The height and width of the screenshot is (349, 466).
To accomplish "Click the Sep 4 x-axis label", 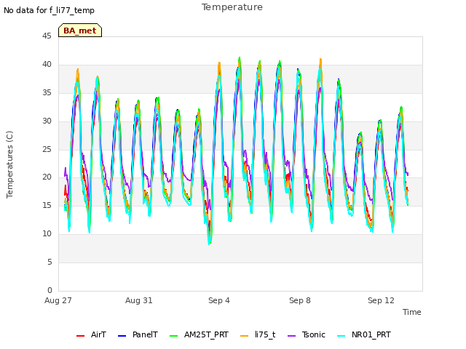I will click(219, 300).
